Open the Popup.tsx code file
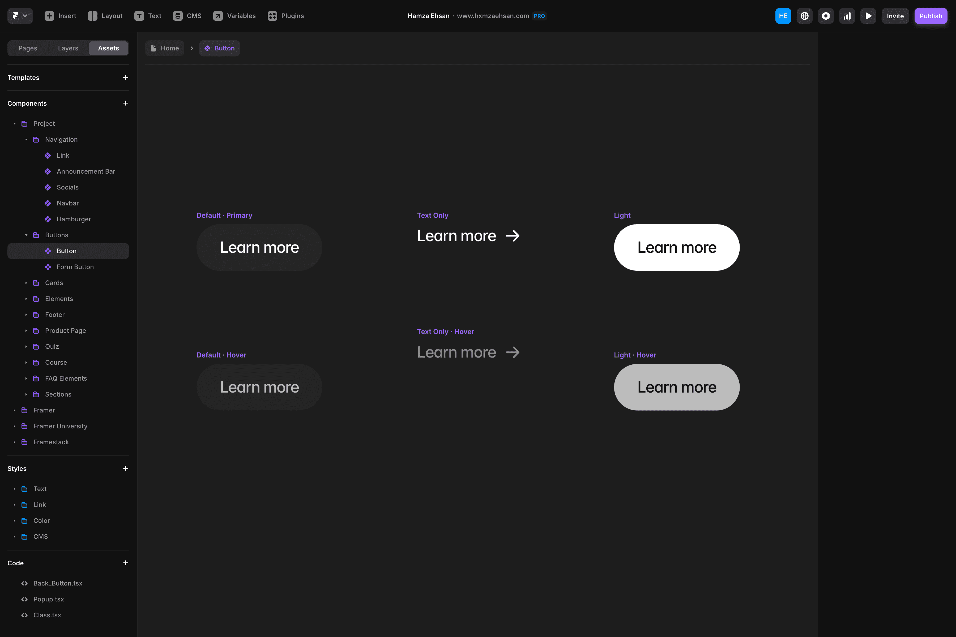 click(x=48, y=599)
